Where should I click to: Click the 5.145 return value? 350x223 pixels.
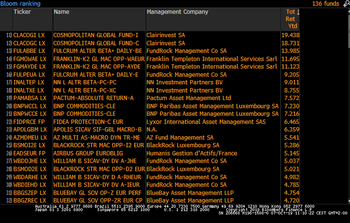[x=291, y=153]
